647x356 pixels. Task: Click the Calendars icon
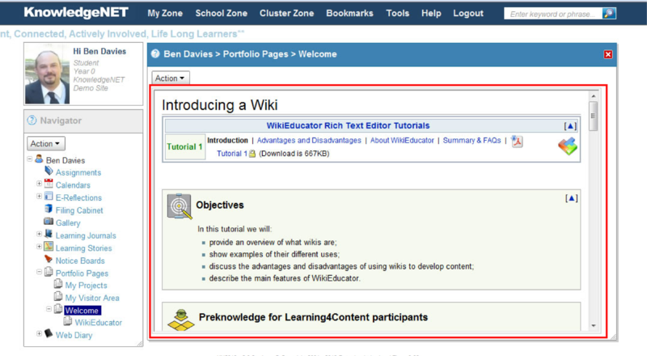click(x=49, y=184)
